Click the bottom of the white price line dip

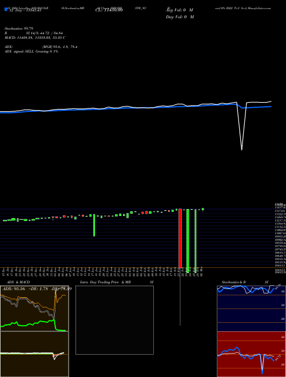(x=241, y=150)
